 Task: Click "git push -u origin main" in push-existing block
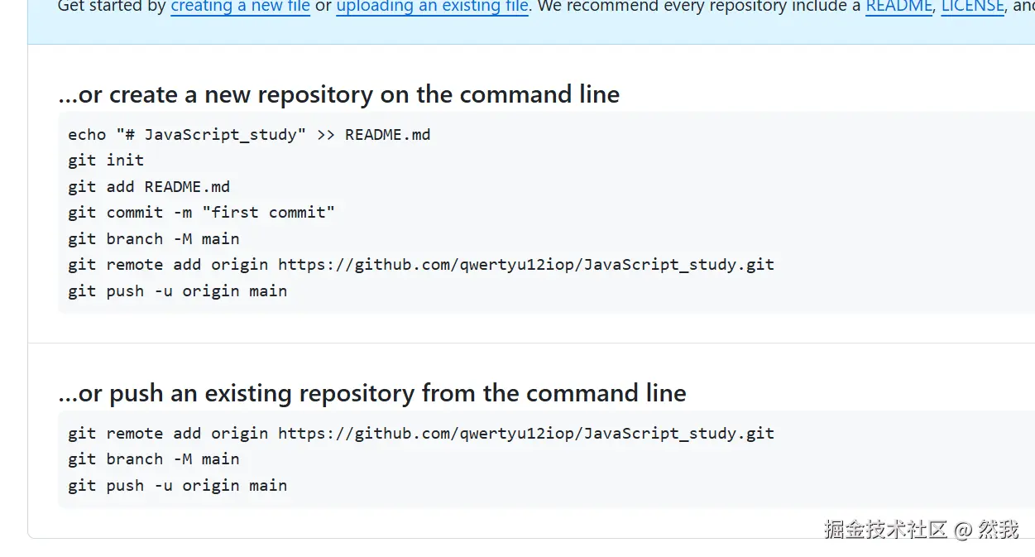pos(178,485)
